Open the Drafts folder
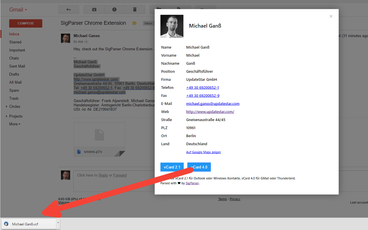Screen dimensions: 368x230 [14, 74]
